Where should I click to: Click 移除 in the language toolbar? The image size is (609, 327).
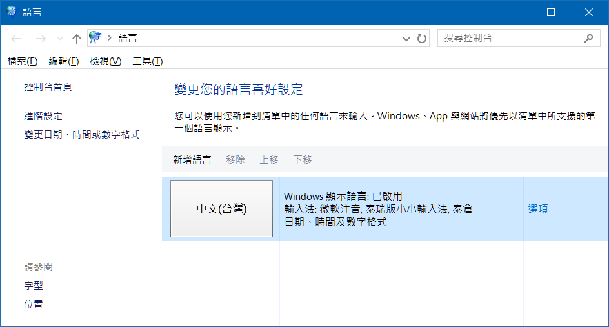(235, 159)
